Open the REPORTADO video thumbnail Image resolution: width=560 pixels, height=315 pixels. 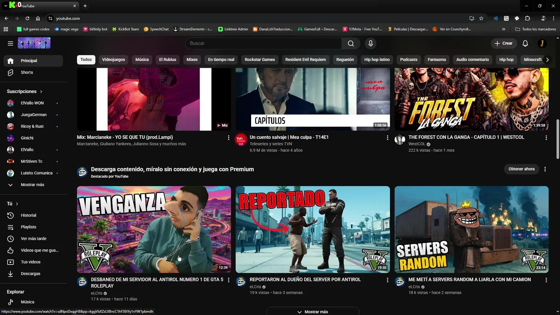point(313,230)
